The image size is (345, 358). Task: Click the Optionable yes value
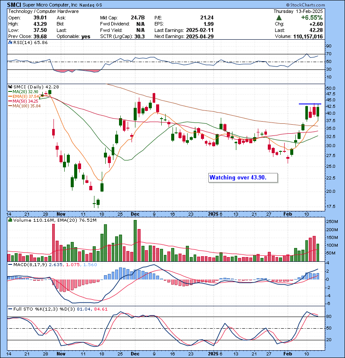[x=86, y=37]
